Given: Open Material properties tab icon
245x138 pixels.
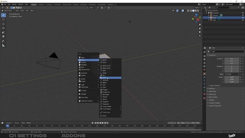Looking at the screenshot, I should 204,94.
